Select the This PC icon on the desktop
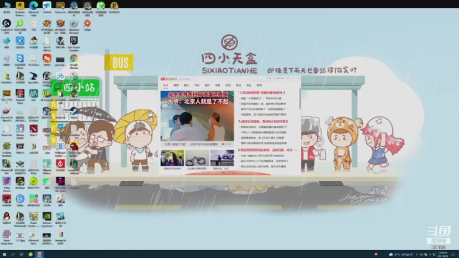Screen dimensions: 459x258 [x=6, y=6]
